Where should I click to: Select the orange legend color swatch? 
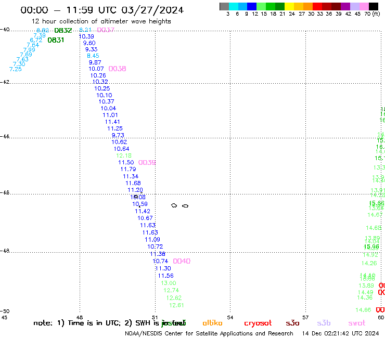[308, 7]
